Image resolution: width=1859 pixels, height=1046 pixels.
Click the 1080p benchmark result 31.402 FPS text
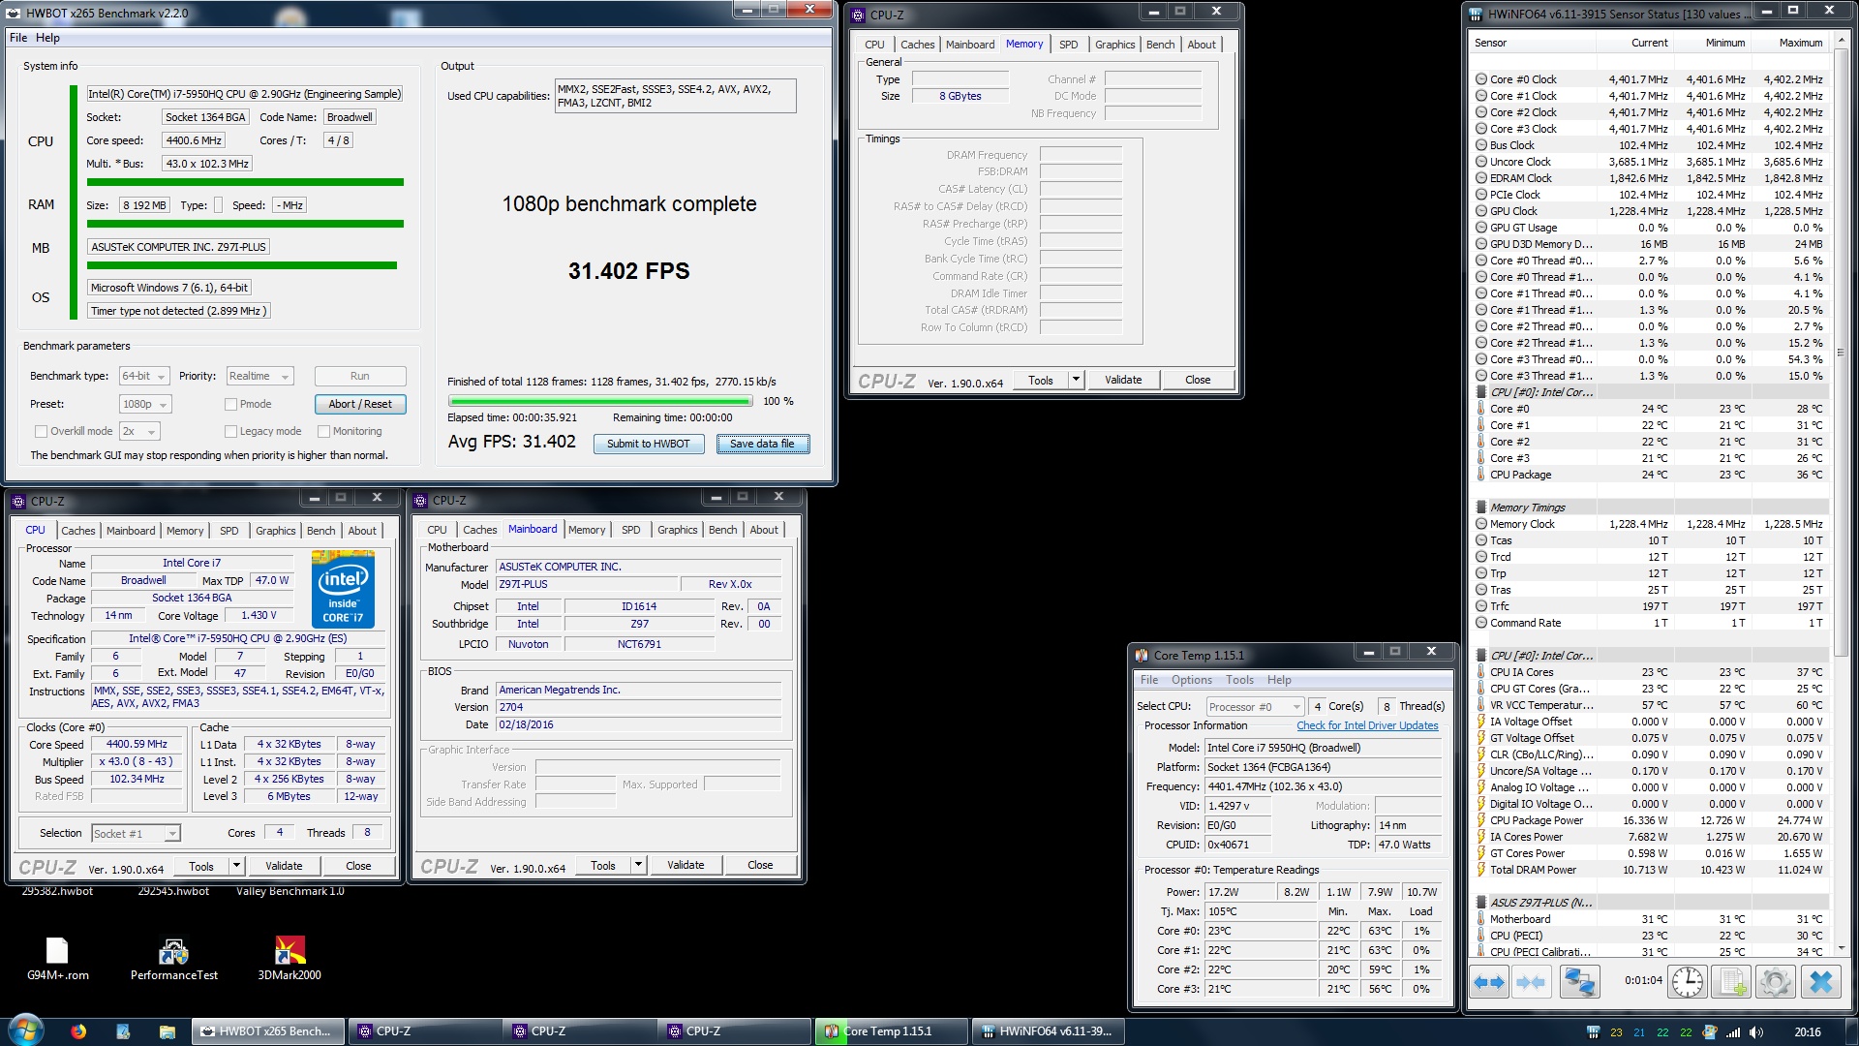coord(629,271)
